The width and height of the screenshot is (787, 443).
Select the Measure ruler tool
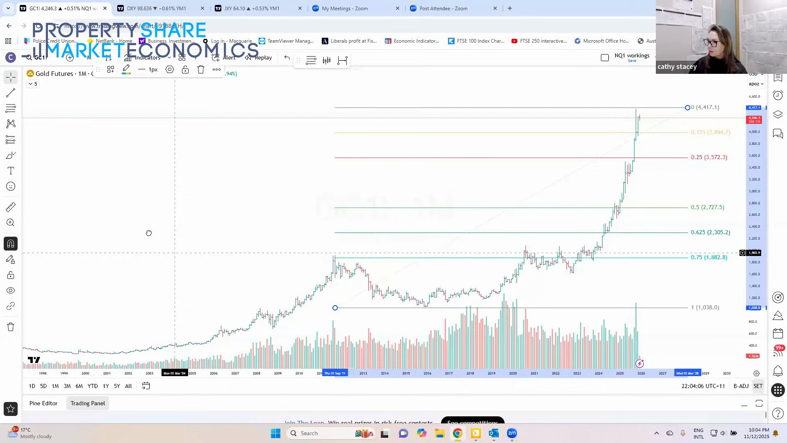[x=10, y=207]
